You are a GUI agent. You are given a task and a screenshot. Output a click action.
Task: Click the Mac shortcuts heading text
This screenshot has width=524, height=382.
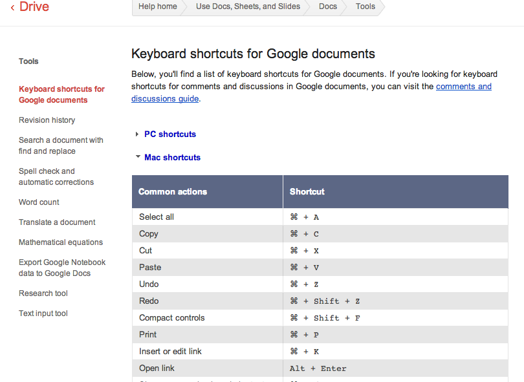[172, 158]
